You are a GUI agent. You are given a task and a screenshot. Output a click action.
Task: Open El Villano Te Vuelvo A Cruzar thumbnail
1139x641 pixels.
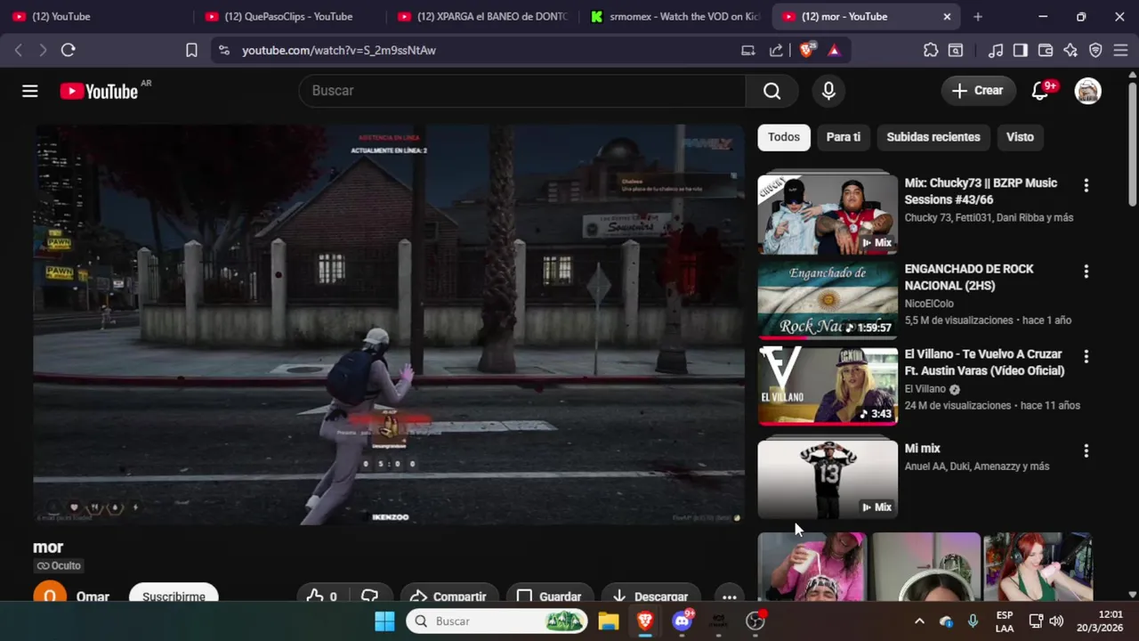(x=828, y=386)
